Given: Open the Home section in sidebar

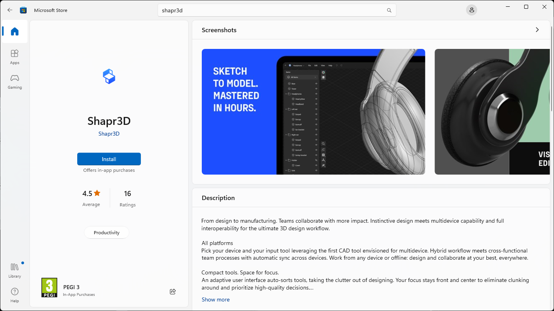Looking at the screenshot, I should (x=15, y=31).
